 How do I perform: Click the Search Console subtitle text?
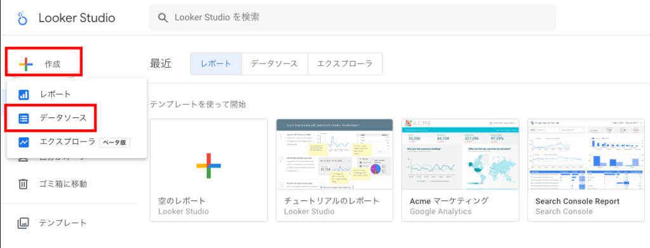click(x=564, y=212)
